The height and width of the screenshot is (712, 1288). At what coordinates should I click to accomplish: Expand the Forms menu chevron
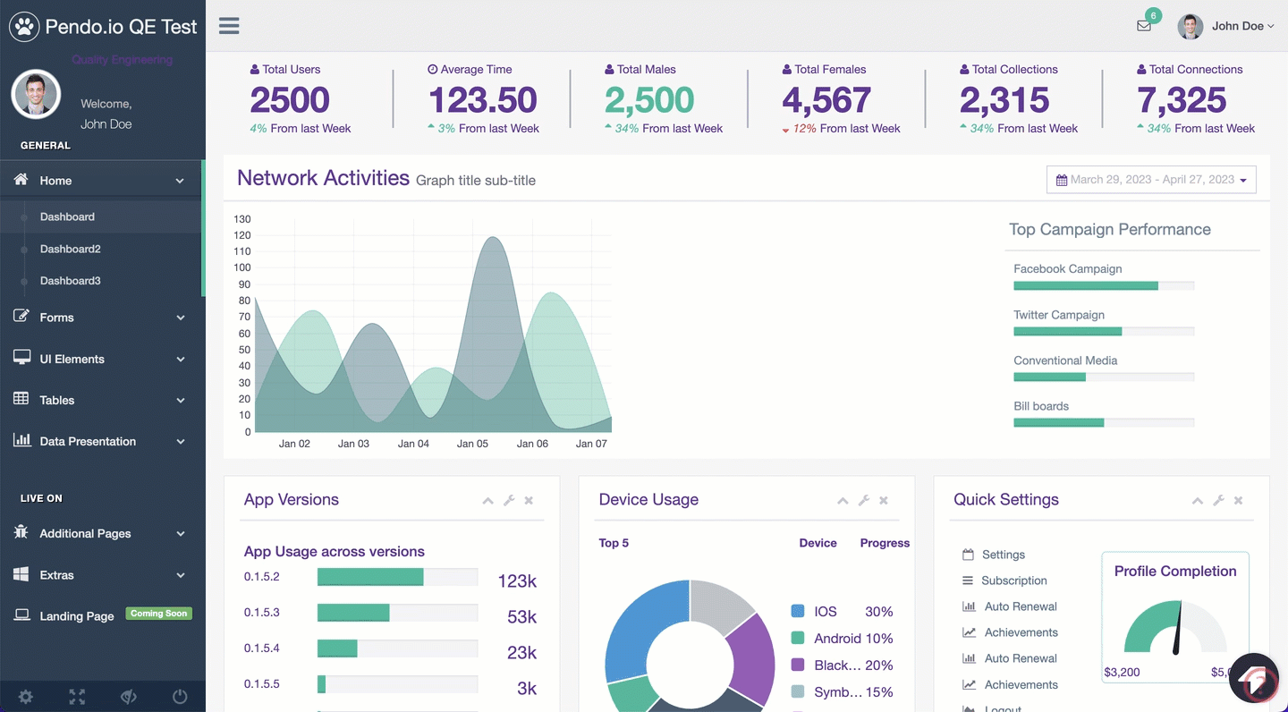pos(180,318)
